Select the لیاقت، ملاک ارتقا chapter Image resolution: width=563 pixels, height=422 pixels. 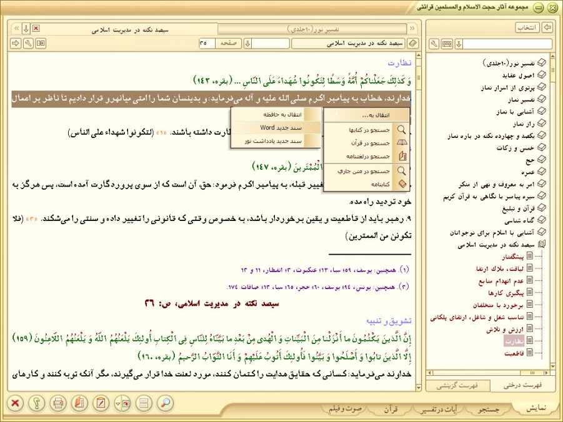pos(500,268)
